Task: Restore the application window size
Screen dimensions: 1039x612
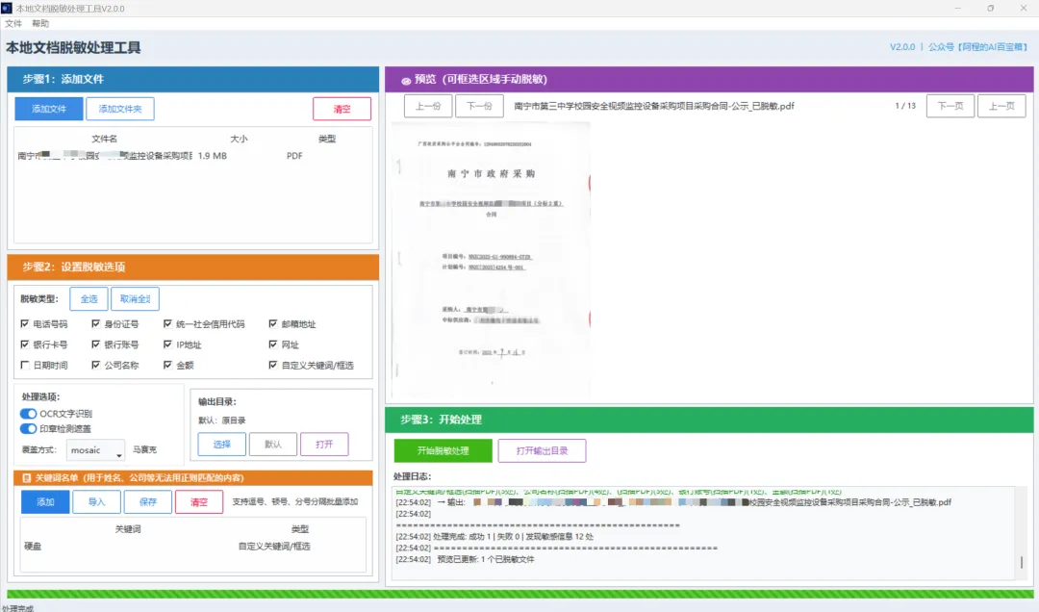Action: click(x=991, y=8)
